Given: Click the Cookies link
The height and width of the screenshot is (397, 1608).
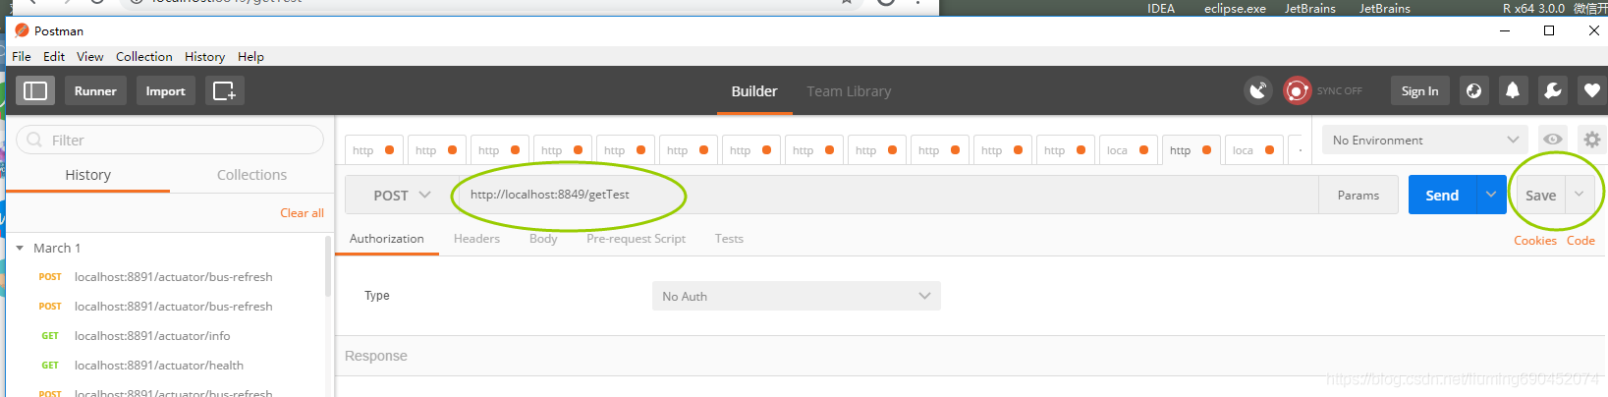Looking at the screenshot, I should click(1534, 240).
